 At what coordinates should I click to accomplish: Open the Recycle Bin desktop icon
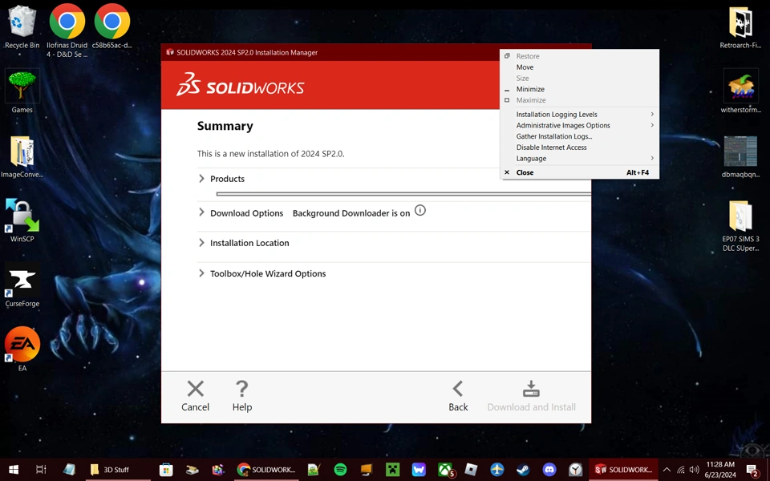(x=22, y=27)
